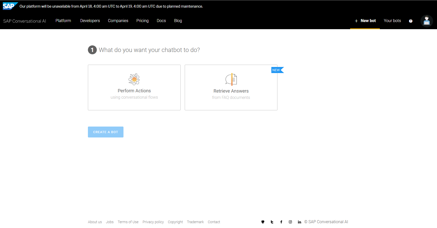Select the New bot tab
437x228 pixels.
[365, 21]
